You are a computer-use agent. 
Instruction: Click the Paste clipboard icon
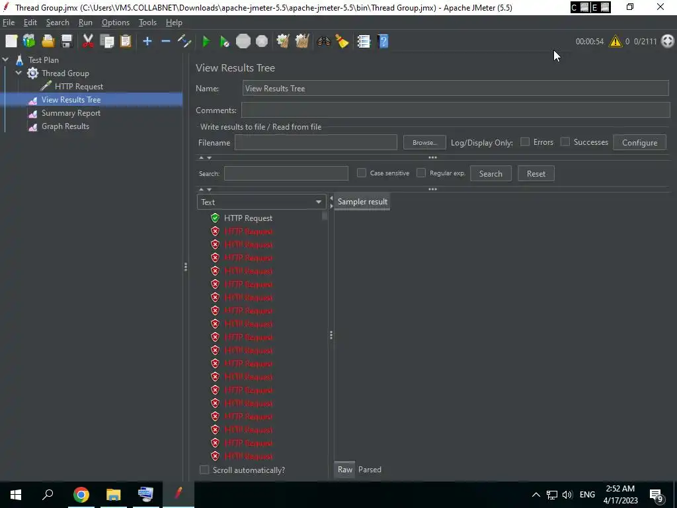click(x=126, y=42)
